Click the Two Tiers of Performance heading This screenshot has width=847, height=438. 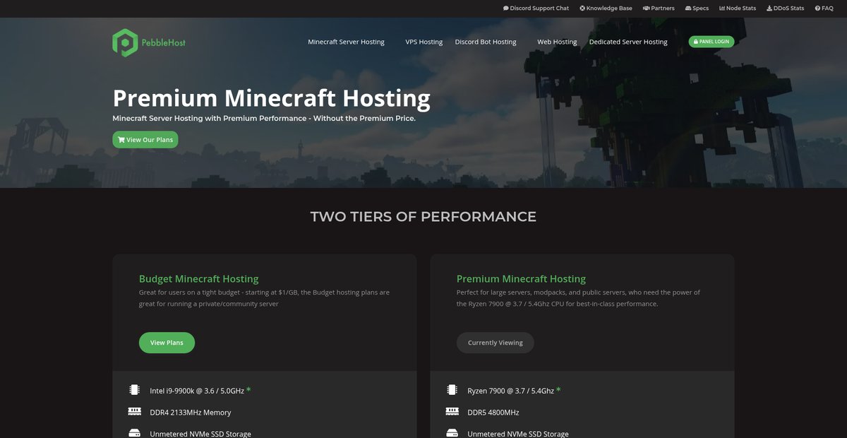423,216
